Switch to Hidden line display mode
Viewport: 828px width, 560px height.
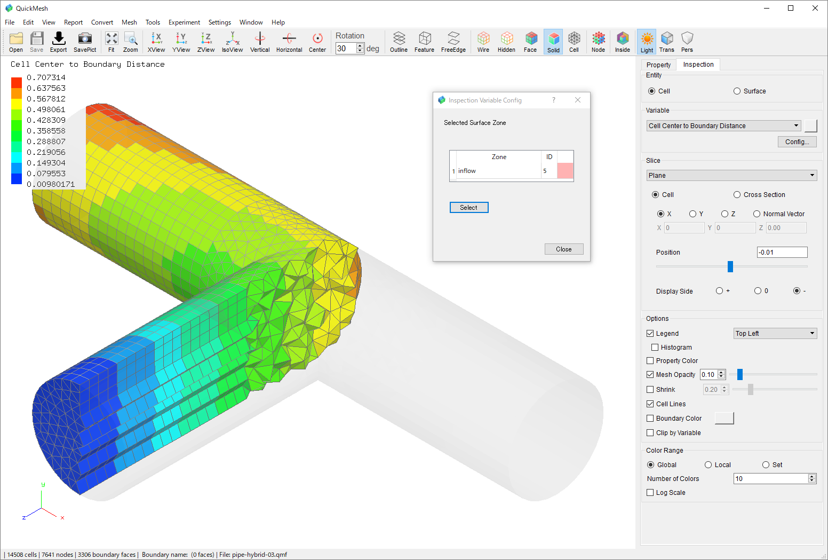tap(506, 42)
